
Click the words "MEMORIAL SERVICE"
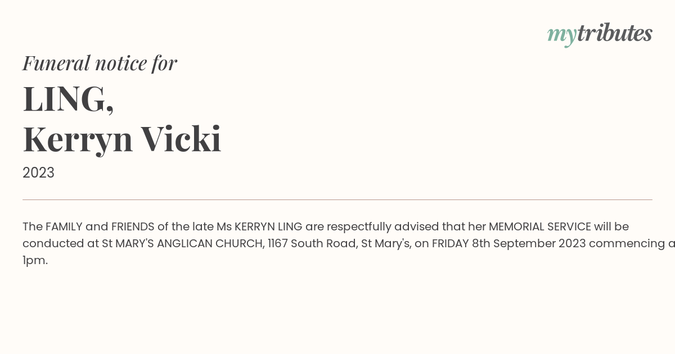(539, 226)
